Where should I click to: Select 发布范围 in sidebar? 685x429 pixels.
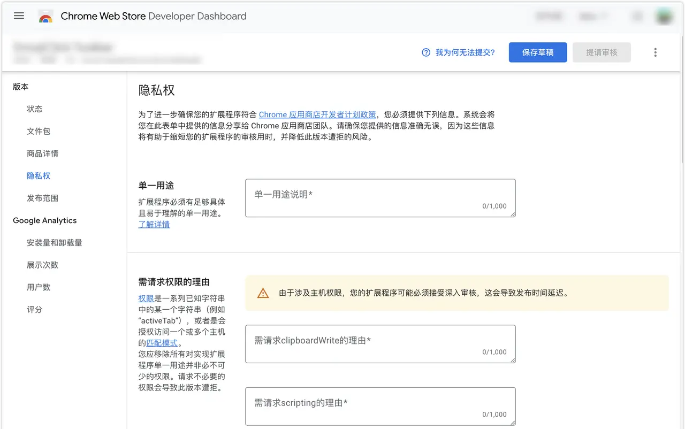(x=43, y=198)
